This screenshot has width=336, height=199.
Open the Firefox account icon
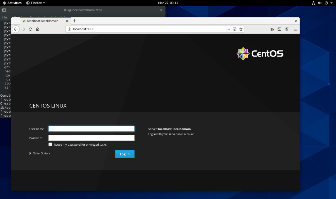point(287,29)
